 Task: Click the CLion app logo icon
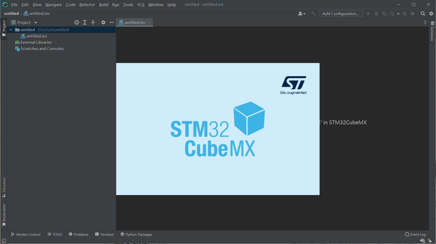[x=5, y=5]
